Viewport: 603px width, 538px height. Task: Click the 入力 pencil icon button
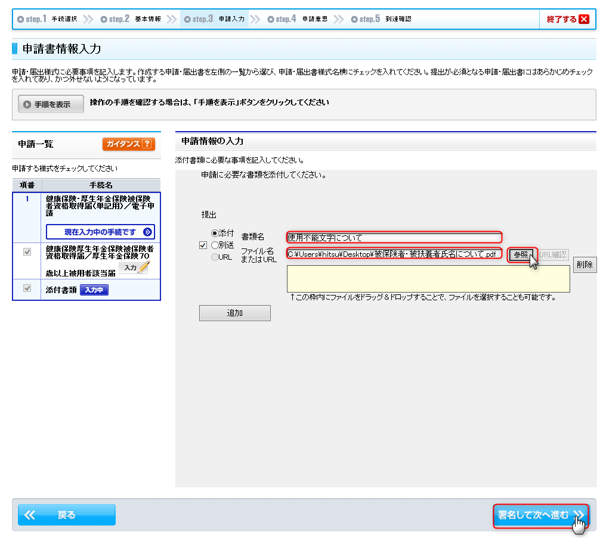point(134,268)
